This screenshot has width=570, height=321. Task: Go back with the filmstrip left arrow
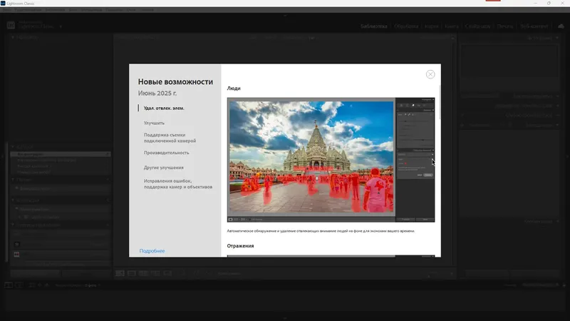coord(40,285)
